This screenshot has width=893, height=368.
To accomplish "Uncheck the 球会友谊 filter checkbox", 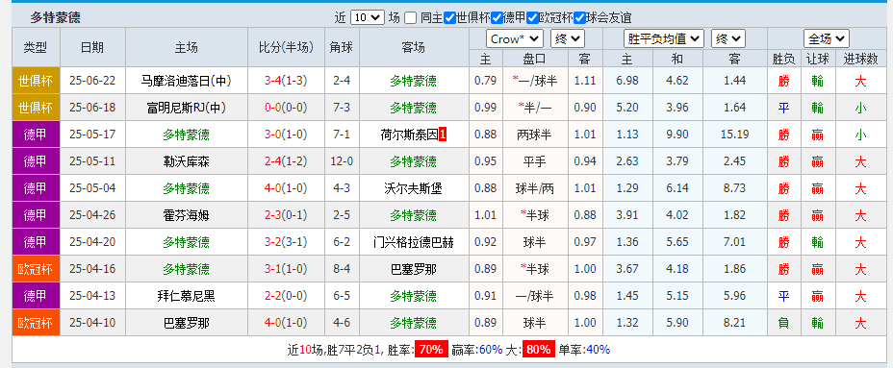I will click(x=579, y=17).
